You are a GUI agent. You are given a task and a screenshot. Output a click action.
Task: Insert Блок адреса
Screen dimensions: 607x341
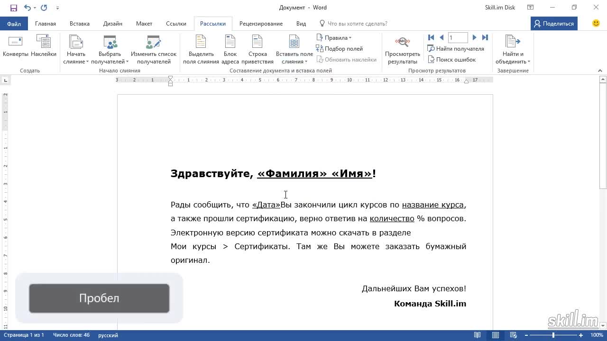click(230, 50)
